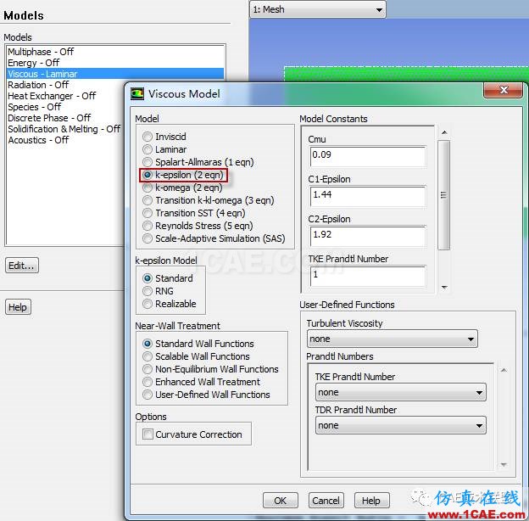The width and height of the screenshot is (529, 521).
Task: Open the TDR Prandtl Number dropdown
Action: 400,425
